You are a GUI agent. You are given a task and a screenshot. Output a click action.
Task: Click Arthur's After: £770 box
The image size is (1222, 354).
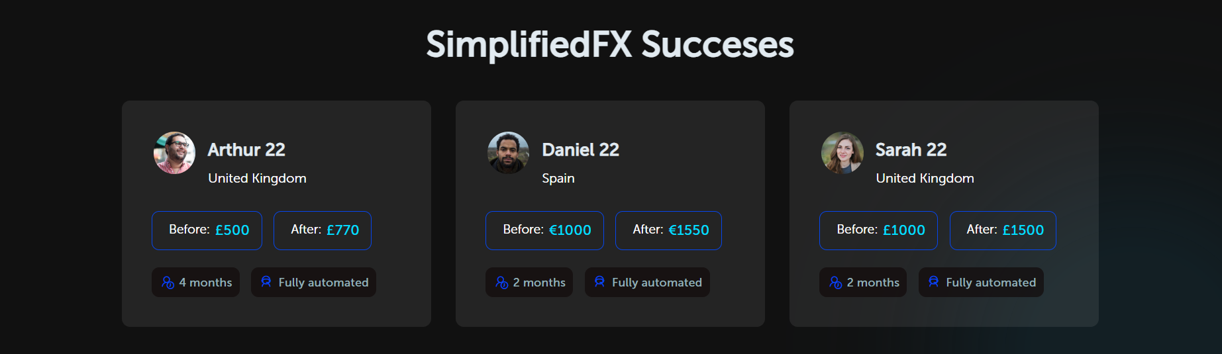pyautogui.click(x=323, y=230)
